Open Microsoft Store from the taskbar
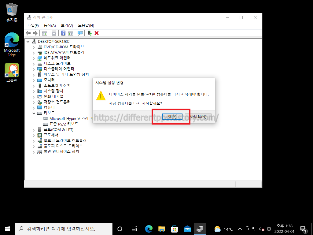The width and height of the screenshot is (313, 235). (174, 229)
